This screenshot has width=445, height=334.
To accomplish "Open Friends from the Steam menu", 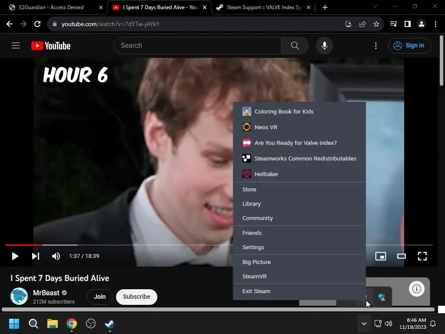I will pyautogui.click(x=299, y=233).
